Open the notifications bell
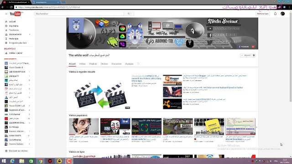The height and width of the screenshot is (164, 292). click(x=275, y=14)
